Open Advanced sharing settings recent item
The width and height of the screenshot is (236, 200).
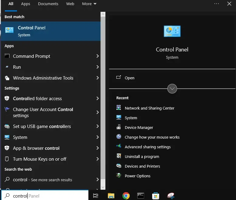pyautogui.click(x=148, y=147)
